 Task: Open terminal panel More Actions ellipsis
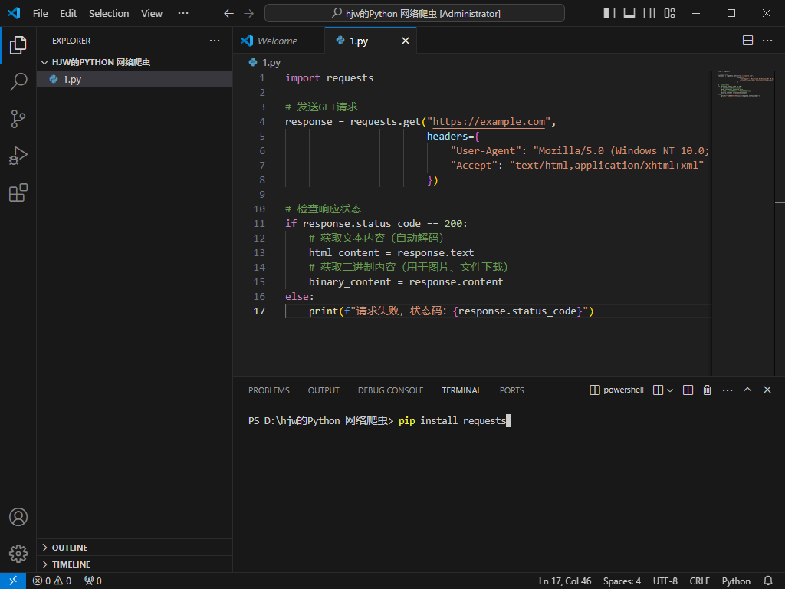click(728, 390)
